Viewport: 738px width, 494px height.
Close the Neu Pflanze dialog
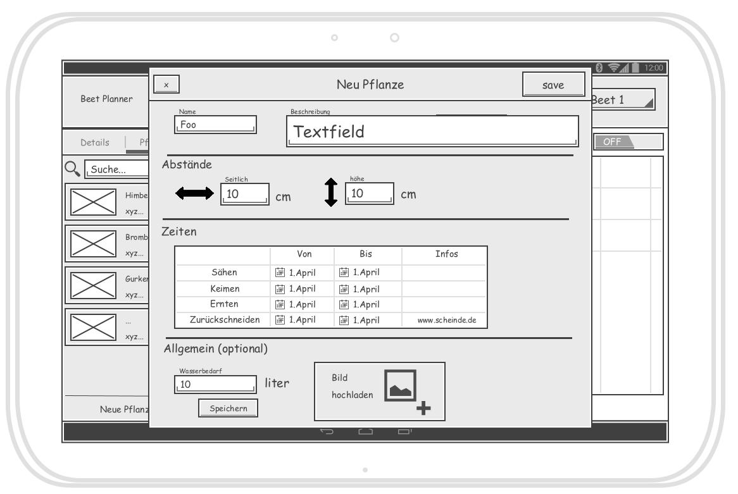pyautogui.click(x=166, y=85)
